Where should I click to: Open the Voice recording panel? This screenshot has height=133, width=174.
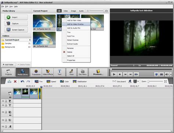pos(71,72)
